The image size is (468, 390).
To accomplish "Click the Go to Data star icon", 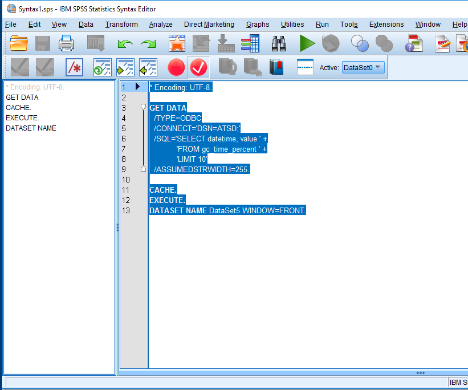I will tap(177, 43).
